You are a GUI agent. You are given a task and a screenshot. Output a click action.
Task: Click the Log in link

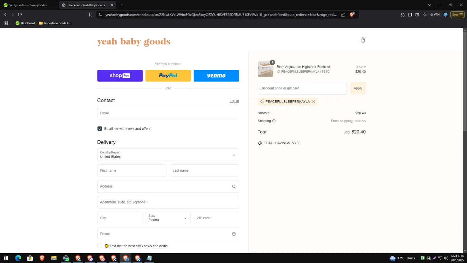pyautogui.click(x=234, y=101)
